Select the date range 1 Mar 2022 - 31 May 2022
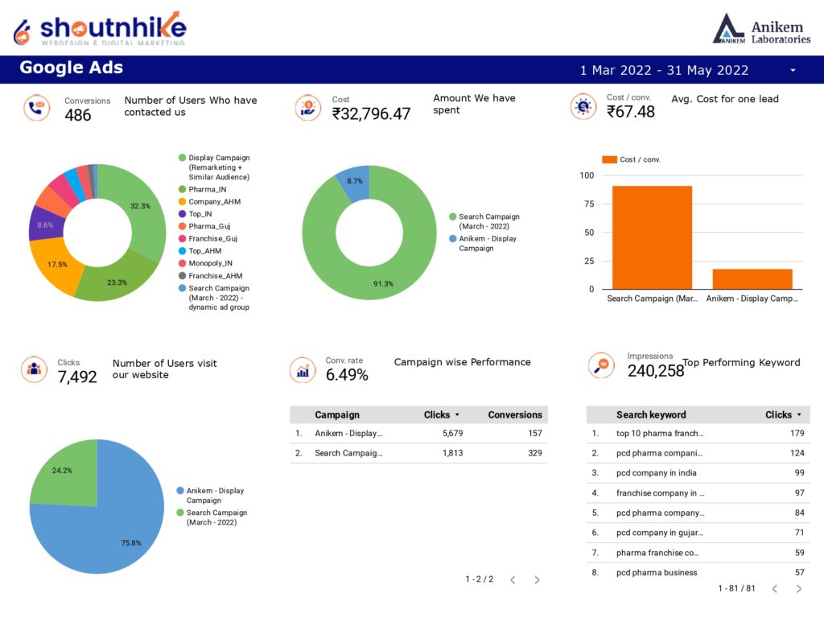 click(664, 71)
